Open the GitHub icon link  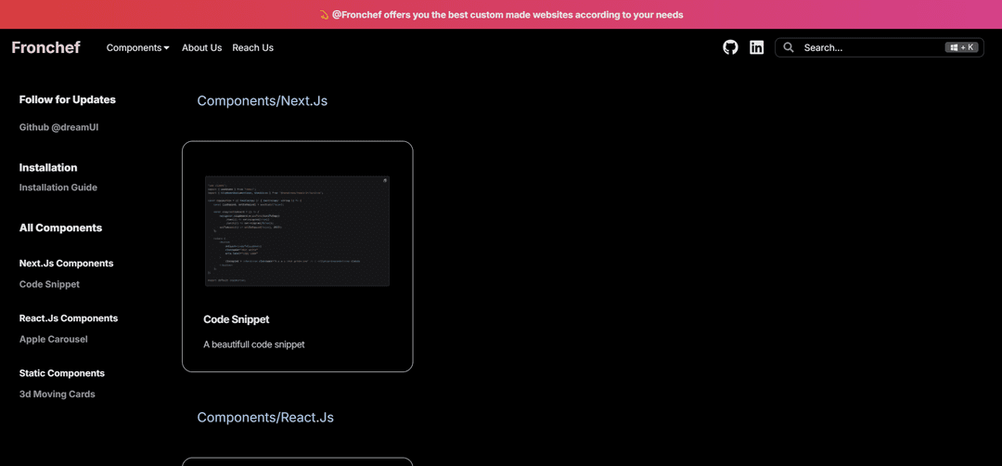pyautogui.click(x=730, y=47)
